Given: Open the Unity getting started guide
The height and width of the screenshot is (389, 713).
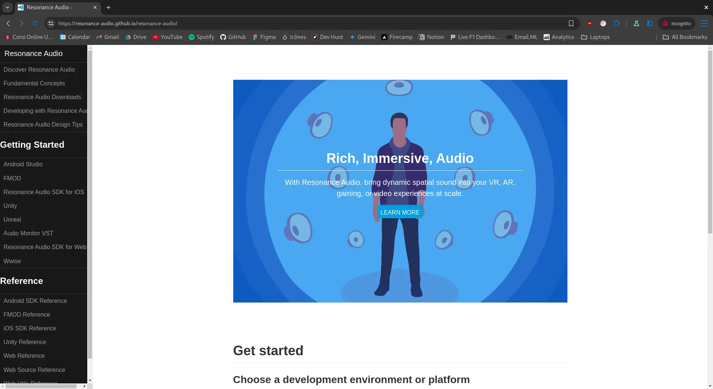Looking at the screenshot, I should coord(10,206).
